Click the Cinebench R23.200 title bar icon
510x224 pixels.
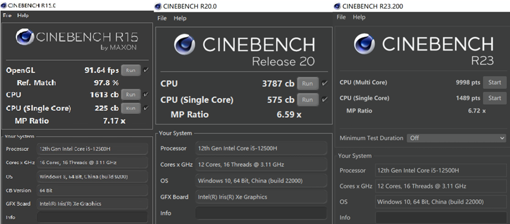[337, 6]
